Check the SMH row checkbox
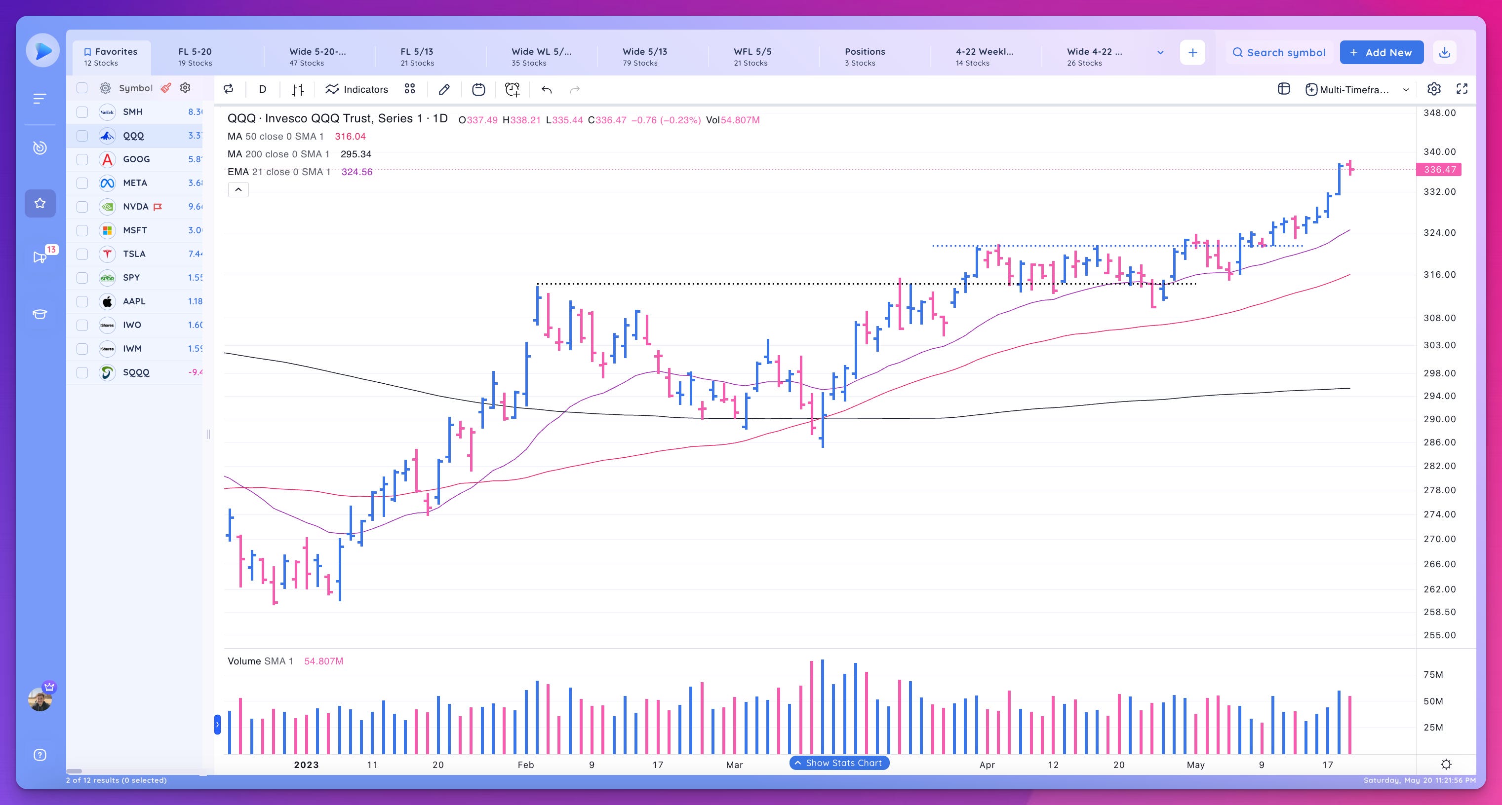 [x=82, y=112]
